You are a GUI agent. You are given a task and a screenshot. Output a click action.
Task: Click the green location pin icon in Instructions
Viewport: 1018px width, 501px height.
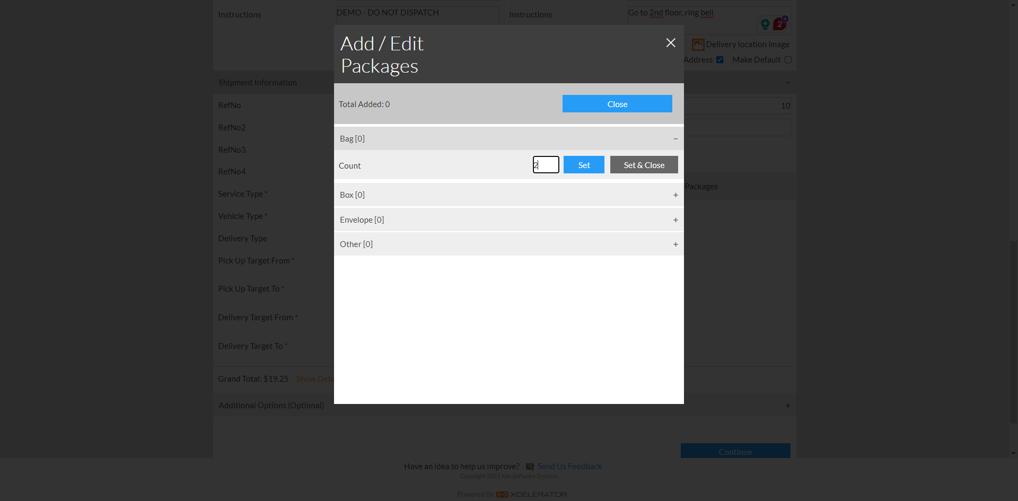coord(765,24)
